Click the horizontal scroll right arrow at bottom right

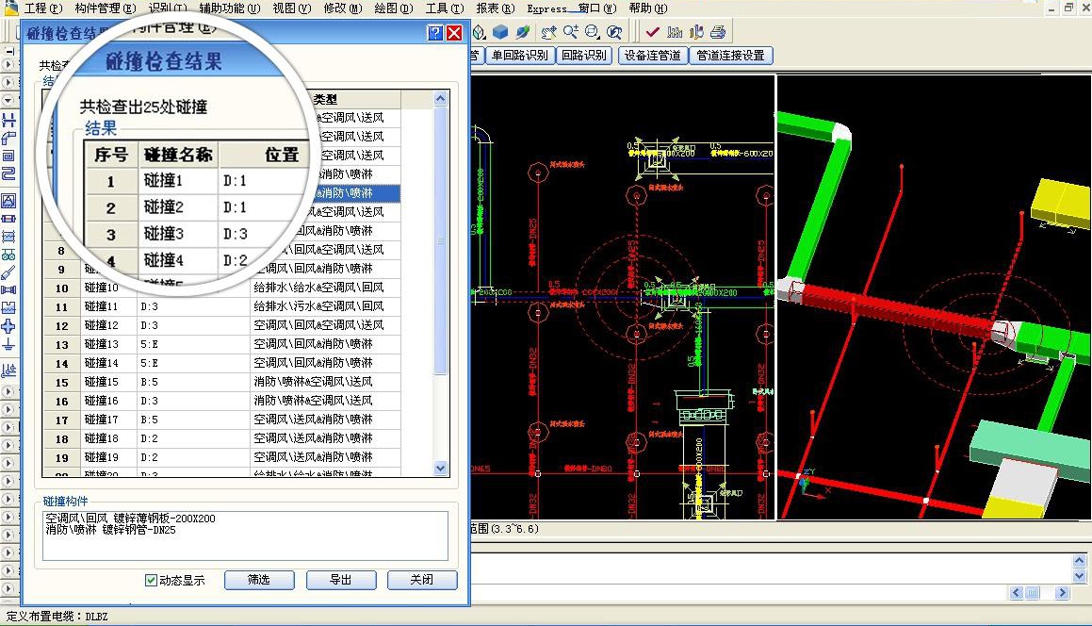[x=1062, y=593]
